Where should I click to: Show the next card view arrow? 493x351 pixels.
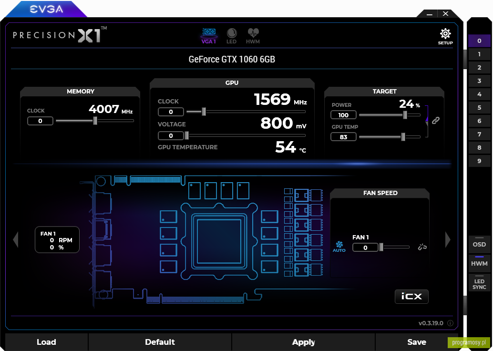pos(448,240)
